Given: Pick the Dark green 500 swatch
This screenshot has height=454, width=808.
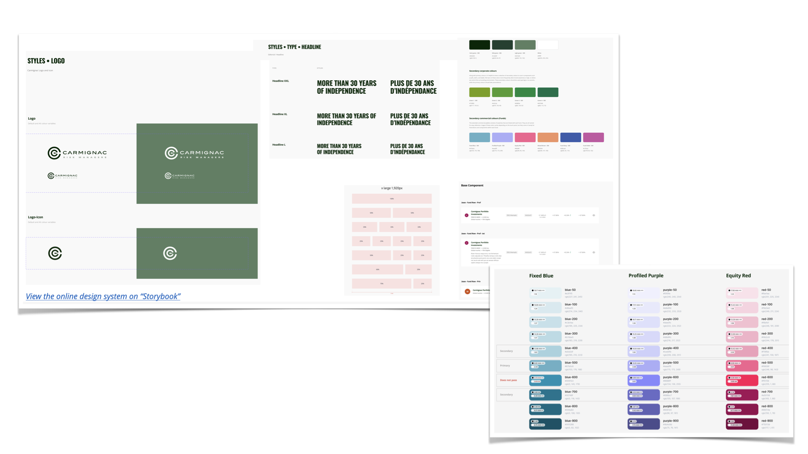Looking at the screenshot, I should (x=479, y=45).
